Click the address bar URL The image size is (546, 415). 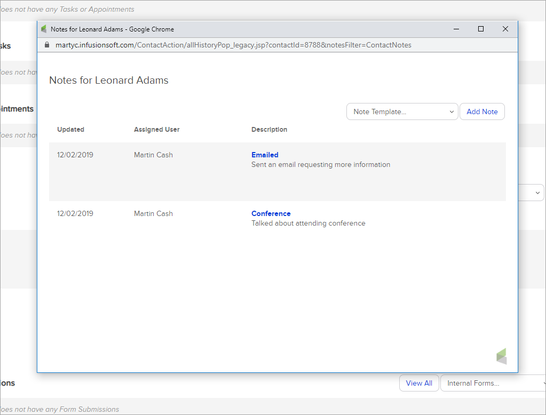pos(233,45)
